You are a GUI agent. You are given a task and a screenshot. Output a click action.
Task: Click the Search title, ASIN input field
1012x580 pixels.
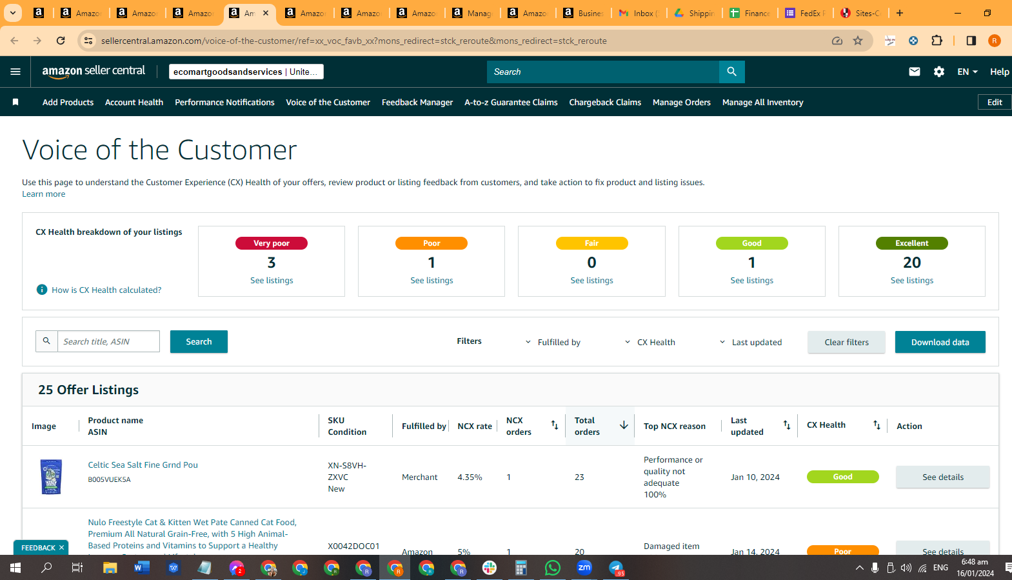click(108, 341)
